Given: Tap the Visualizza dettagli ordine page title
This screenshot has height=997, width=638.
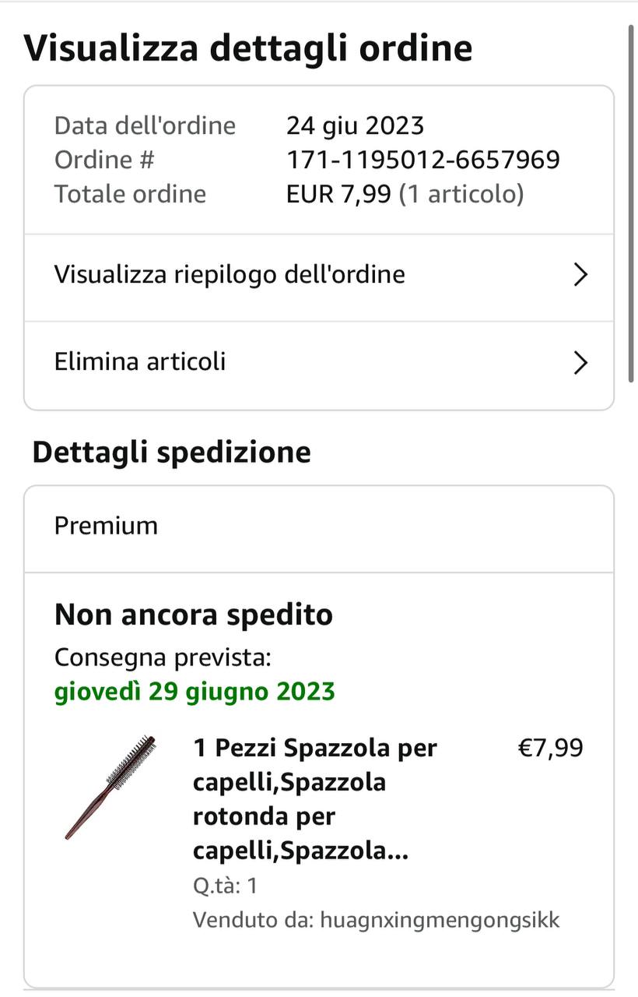Looking at the screenshot, I should 248,48.
